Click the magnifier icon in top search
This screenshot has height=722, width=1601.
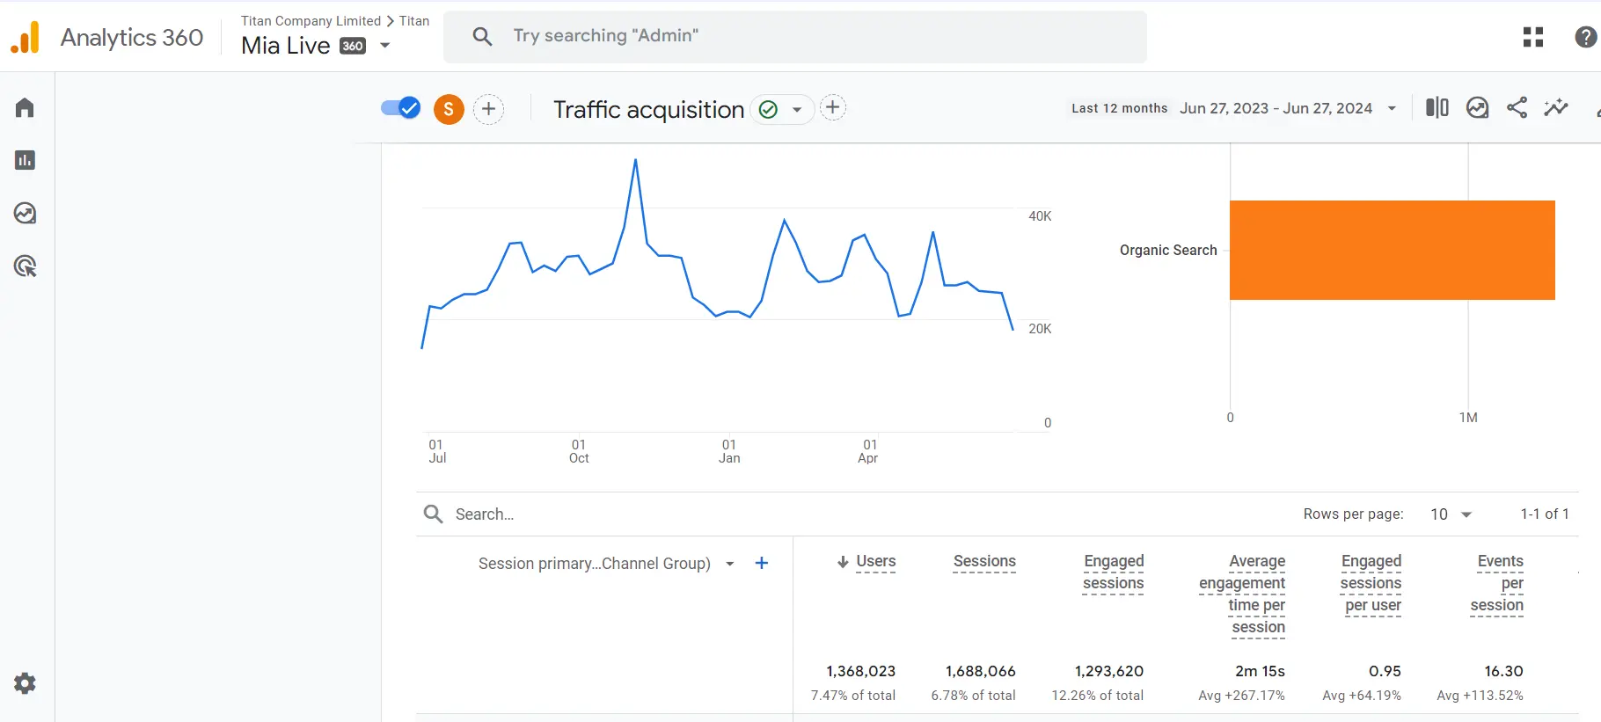pos(482,36)
